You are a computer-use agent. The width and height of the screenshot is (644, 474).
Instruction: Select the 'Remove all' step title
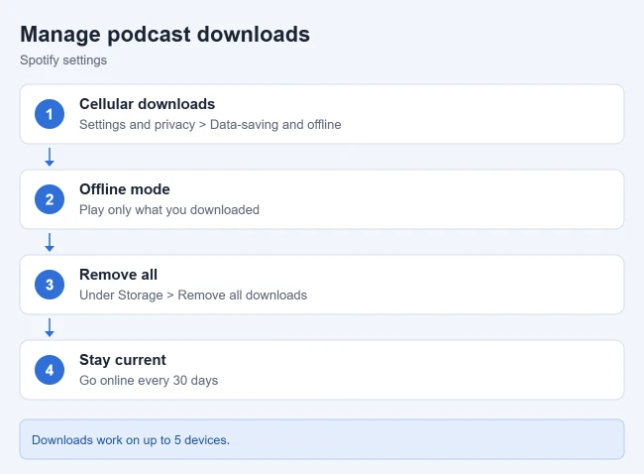point(118,275)
